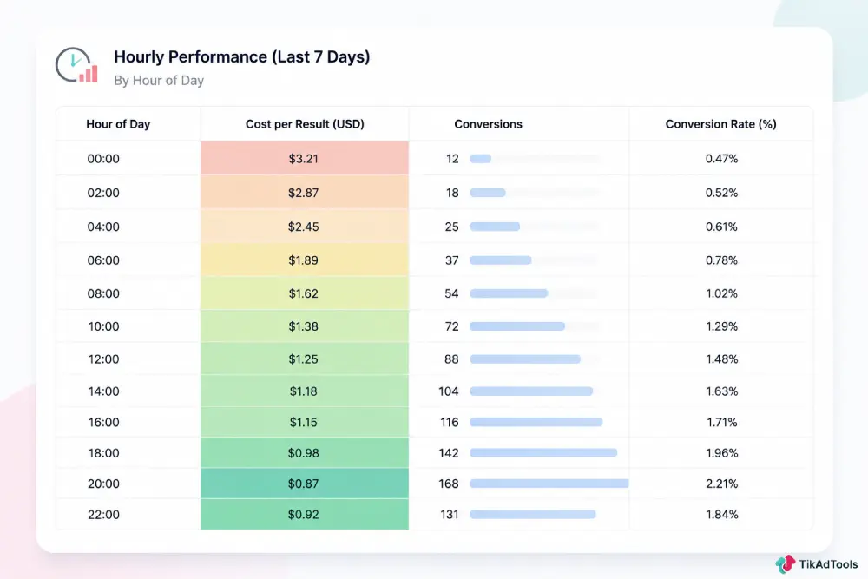
Task: Select the Hourly Performance (Last 7 Days) title
Action: [242, 57]
